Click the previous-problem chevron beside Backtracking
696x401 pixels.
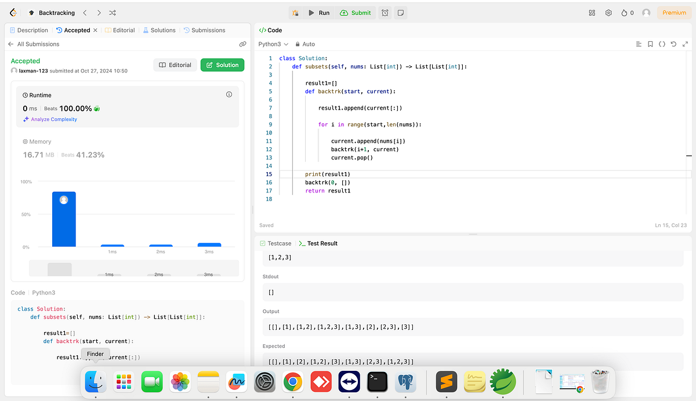click(85, 12)
